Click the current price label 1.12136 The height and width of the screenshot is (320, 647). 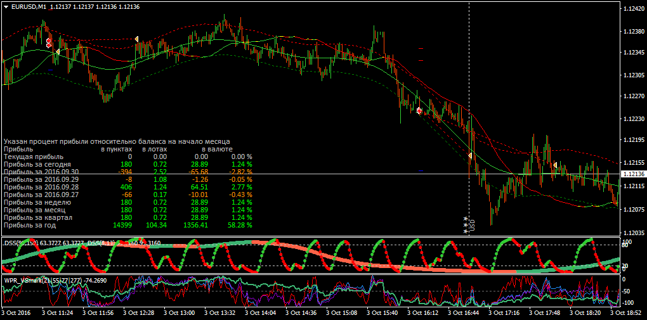pos(633,174)
